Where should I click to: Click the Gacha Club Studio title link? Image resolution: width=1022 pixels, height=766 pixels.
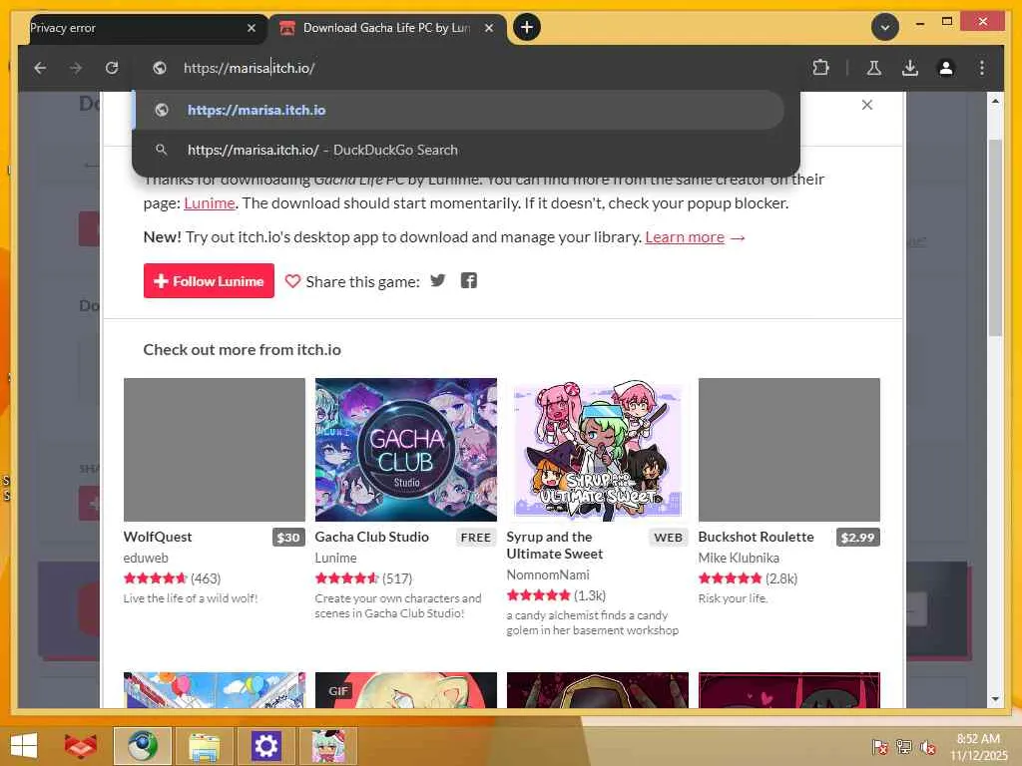point(371,537)
